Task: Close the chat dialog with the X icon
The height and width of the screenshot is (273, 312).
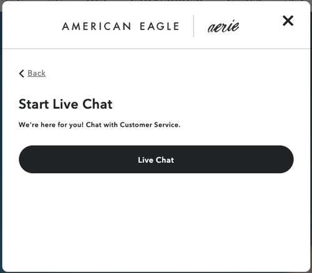Action: coord(288,21)
